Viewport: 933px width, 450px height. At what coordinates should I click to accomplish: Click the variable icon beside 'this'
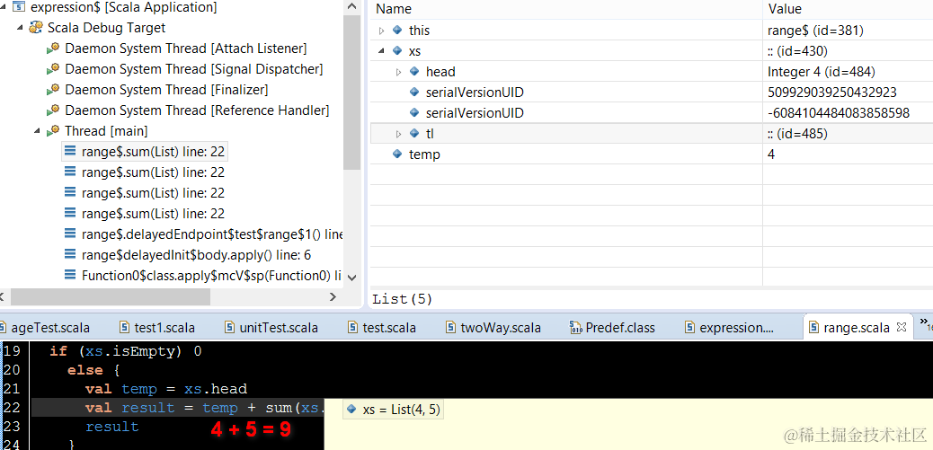coord(397,30)
